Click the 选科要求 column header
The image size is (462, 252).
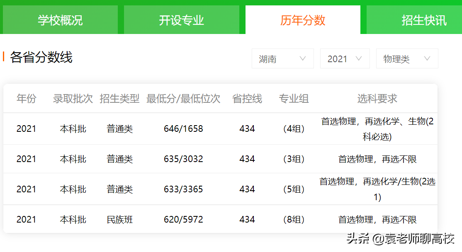[x=377, y=99]
